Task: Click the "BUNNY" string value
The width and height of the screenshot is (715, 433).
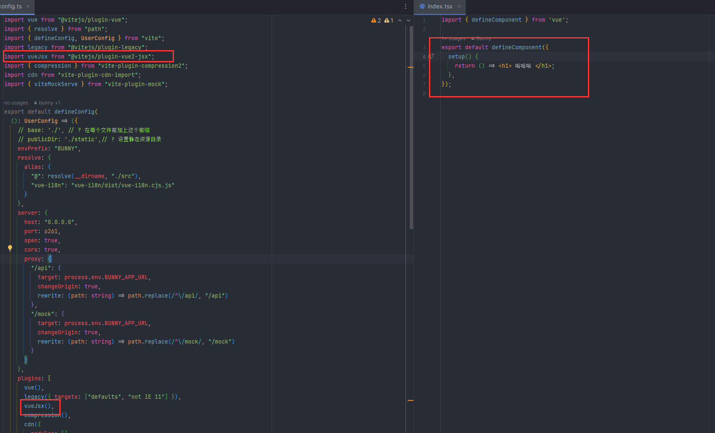Action: (66, 149)
